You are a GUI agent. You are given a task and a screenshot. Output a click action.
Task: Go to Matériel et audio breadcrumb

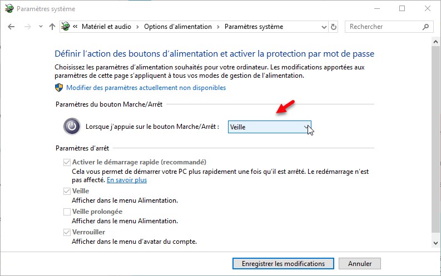pos(108,27)
